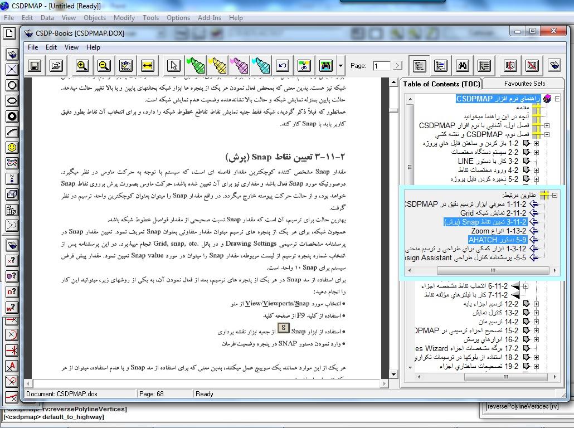
Task: Expand the 1-2 tree item
Action: [536, 144]
